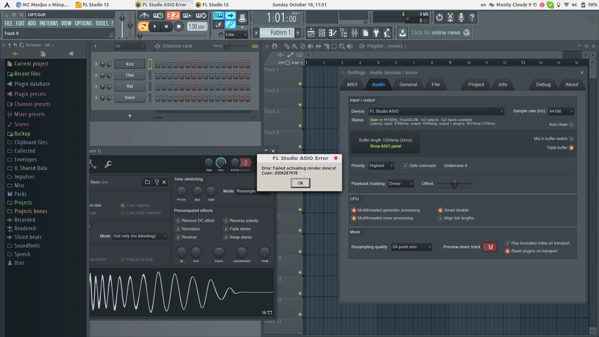Open the Sample rate 44100 dropdown
The height and width of the screenshot is (337, 599).
click(561, 111)
